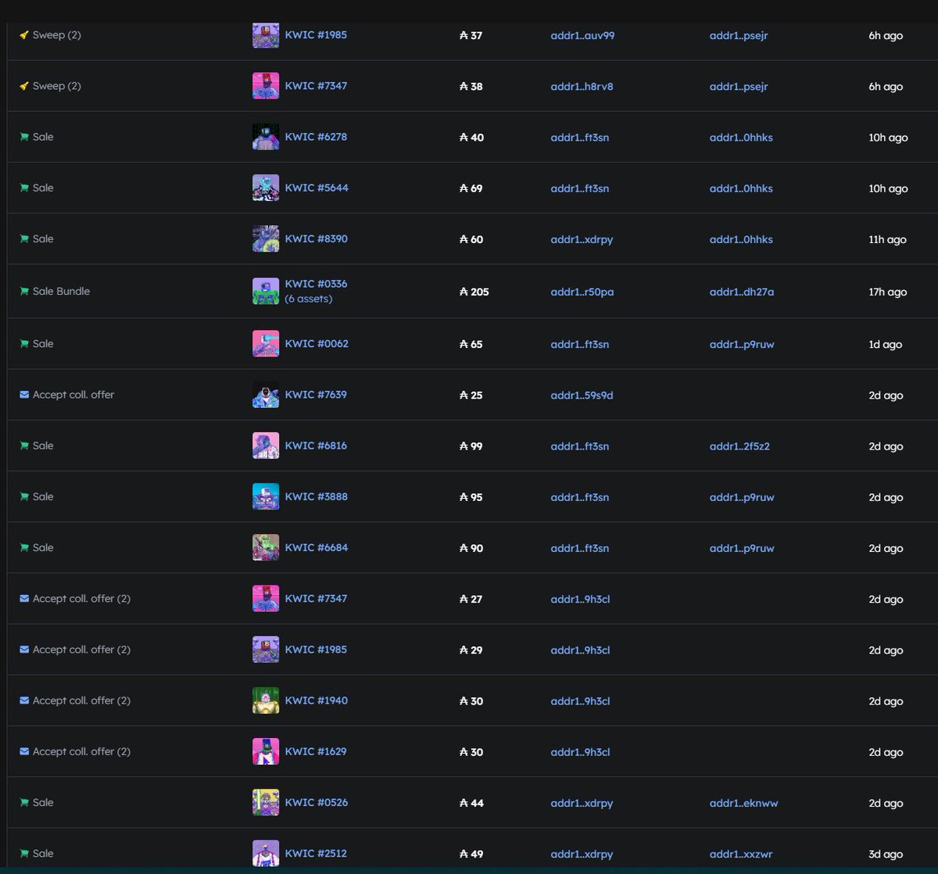Open the KWIC #1985 link in the Sweep row
938x874 pixels.
[316, 35]
